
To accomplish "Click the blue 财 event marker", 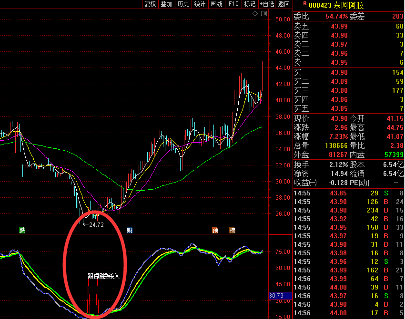I will pyautogui.click(x=130, y=230).
